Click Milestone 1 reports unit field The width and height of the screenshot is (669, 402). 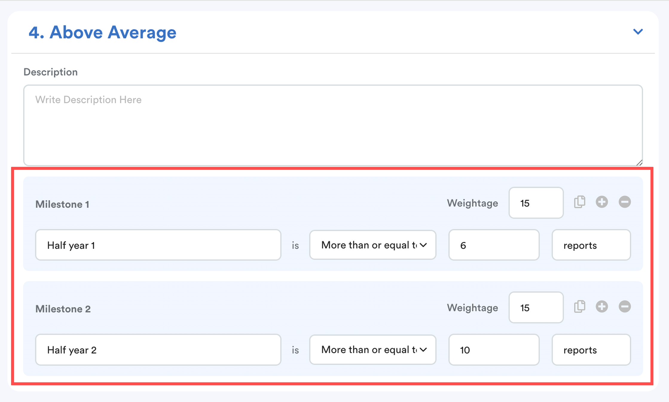click(591, 245)
